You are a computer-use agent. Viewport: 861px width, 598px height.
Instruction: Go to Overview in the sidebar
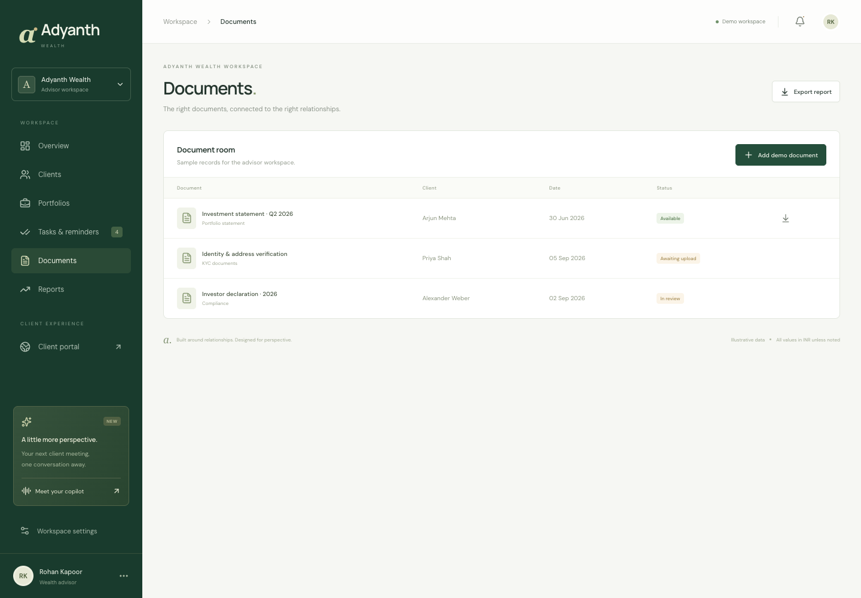[x=71, y=146]
